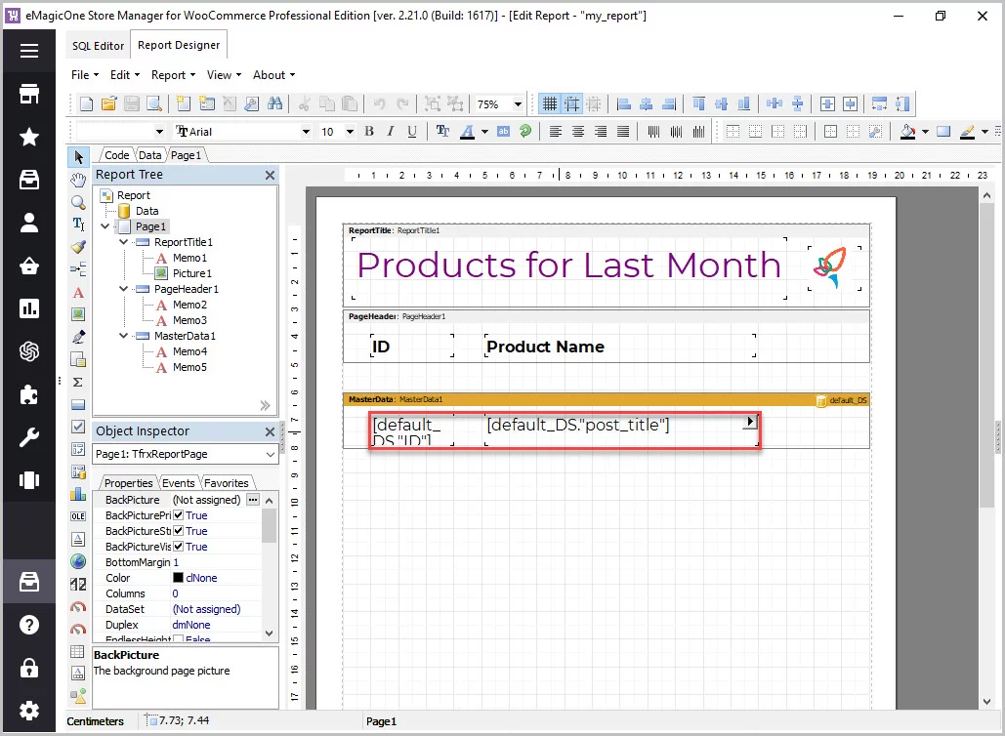Open the ChatGPT sidebar icon
The image size is (1005, 736).
(29, 351)
